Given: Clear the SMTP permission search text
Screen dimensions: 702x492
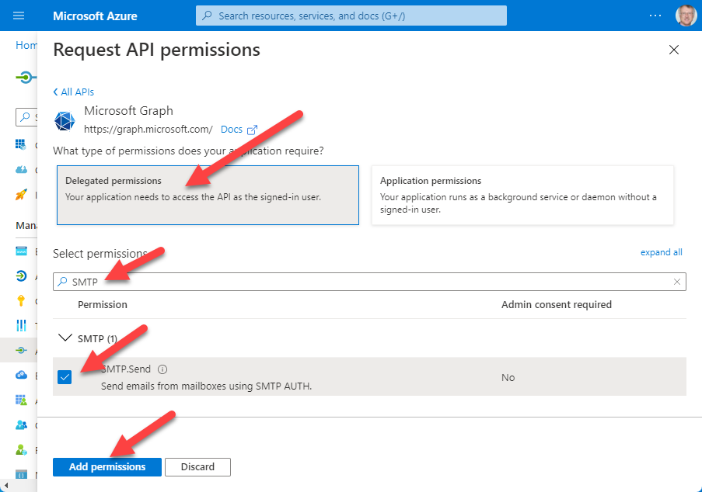Looking at the screenshot, I should click(x=676, y=282).
